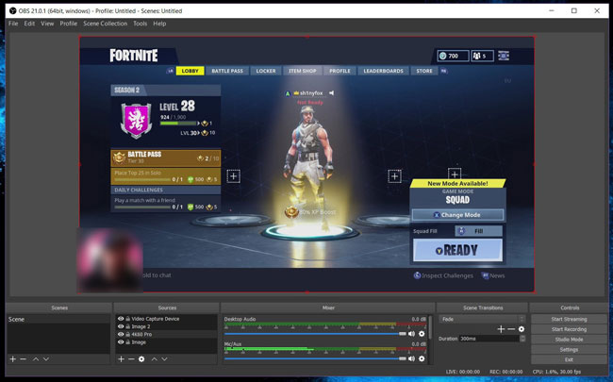Click the Mic/Aux volume slider handle
Viewport: 613px width, 382px height.
click(403, 358)
